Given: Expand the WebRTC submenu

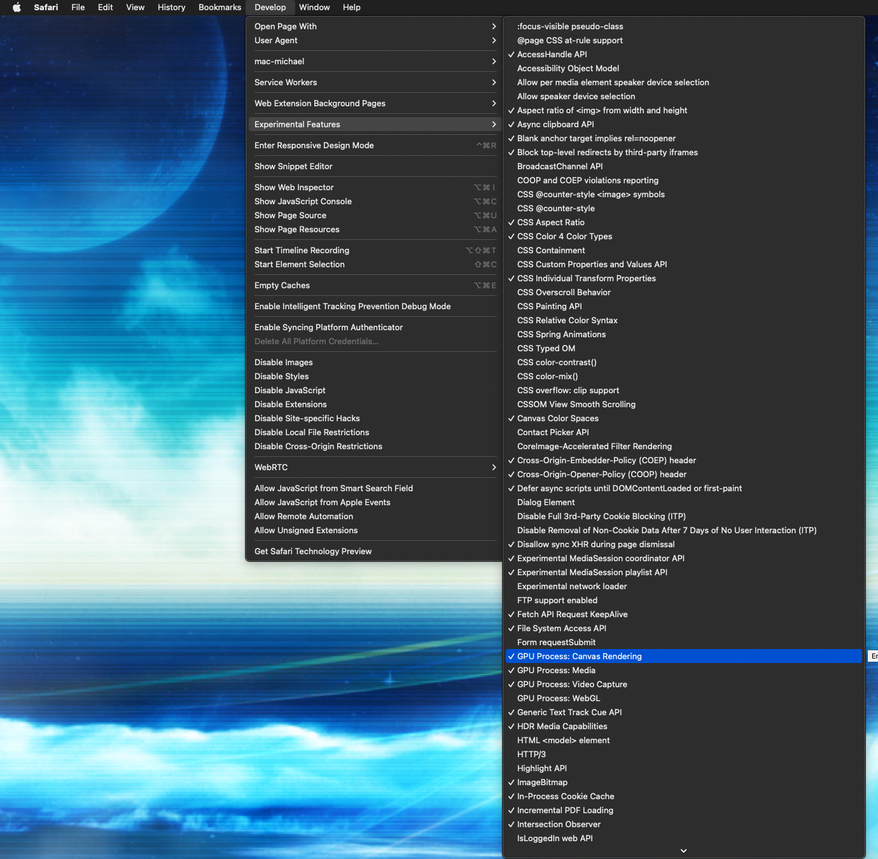Looking at the screenshot, I should (374, 467).
